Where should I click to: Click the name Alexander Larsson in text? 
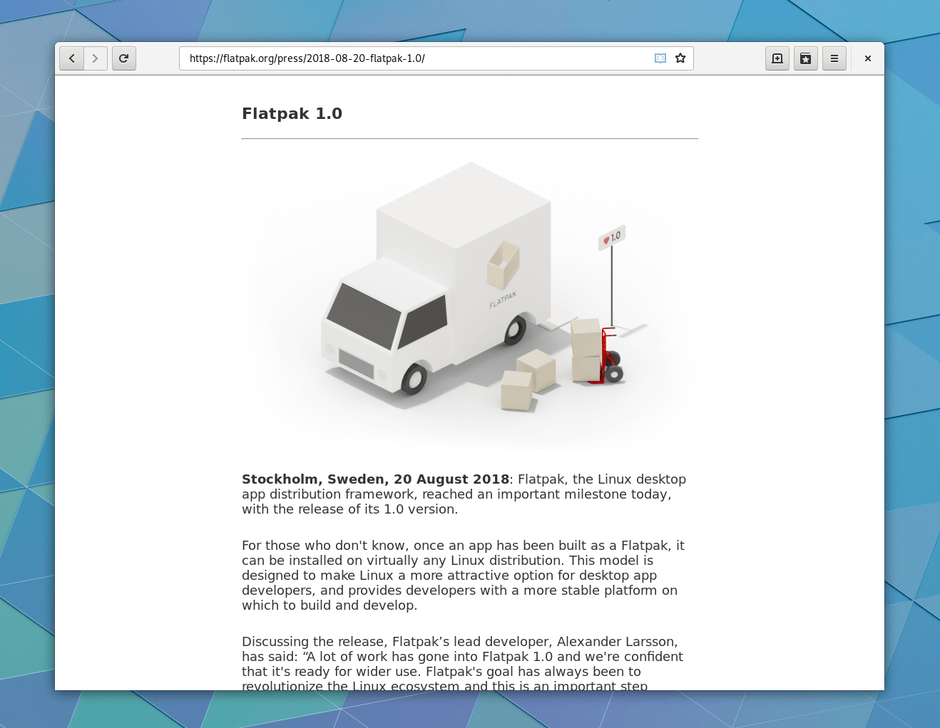point(616,642)
